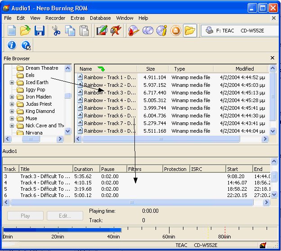
Task: Click the folder tree vertical scrollbar thumb
Action: pyautogui.click(x=68, y=95)
